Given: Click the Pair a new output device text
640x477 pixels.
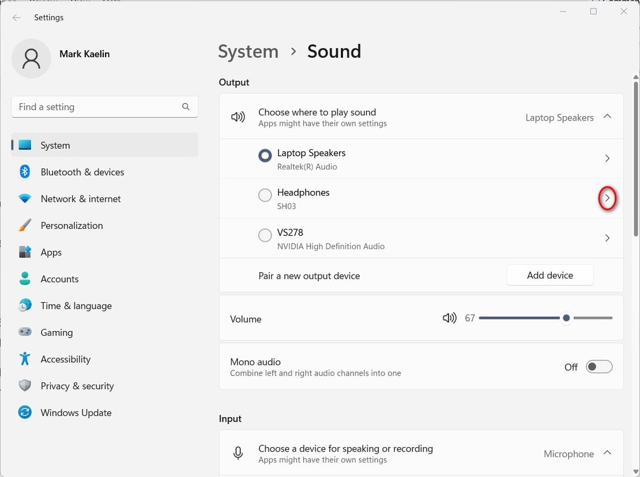Looking at the screenshot, I should coord(309,276).
